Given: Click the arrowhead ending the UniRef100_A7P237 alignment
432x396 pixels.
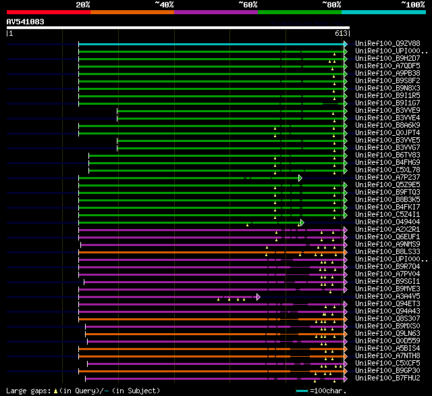Looking at the screenshot, I should pyautogui.click(x=300, y=178).
